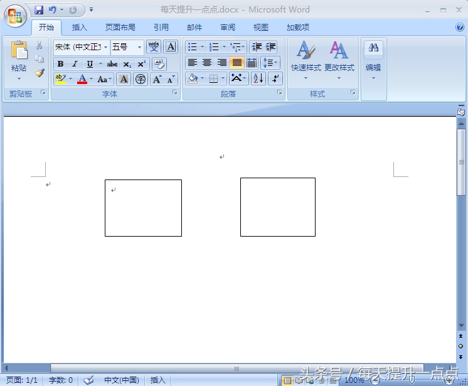Viewport: 468px width, 386px height.
Task: Toggle subscript formatting
Action: coord(127,64)
